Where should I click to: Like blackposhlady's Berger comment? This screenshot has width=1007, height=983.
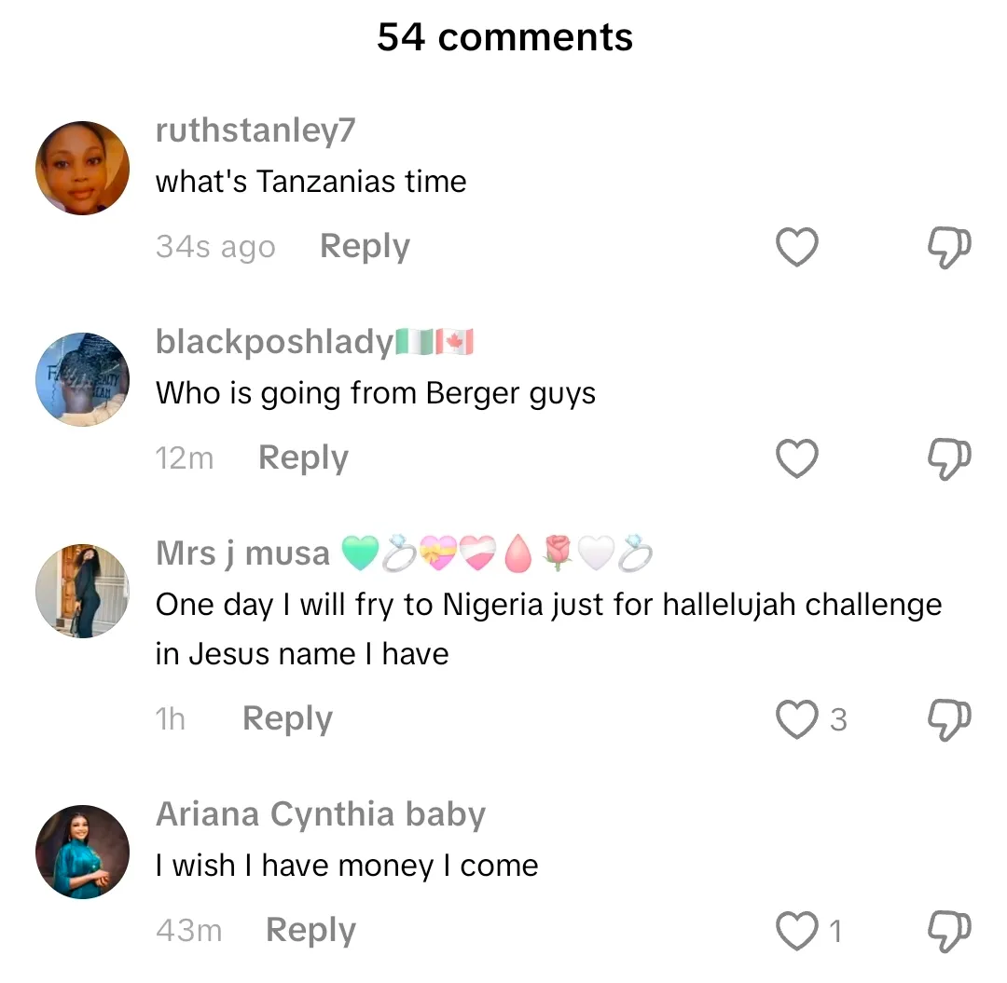tap(797, 458)
